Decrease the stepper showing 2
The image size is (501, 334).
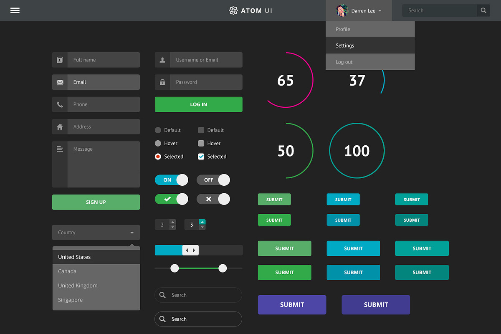(173, 227)
